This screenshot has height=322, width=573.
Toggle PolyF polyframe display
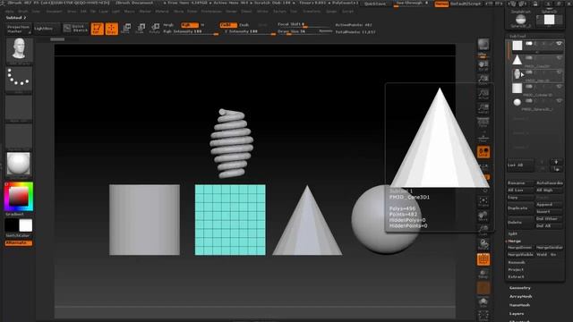[483, 259]
